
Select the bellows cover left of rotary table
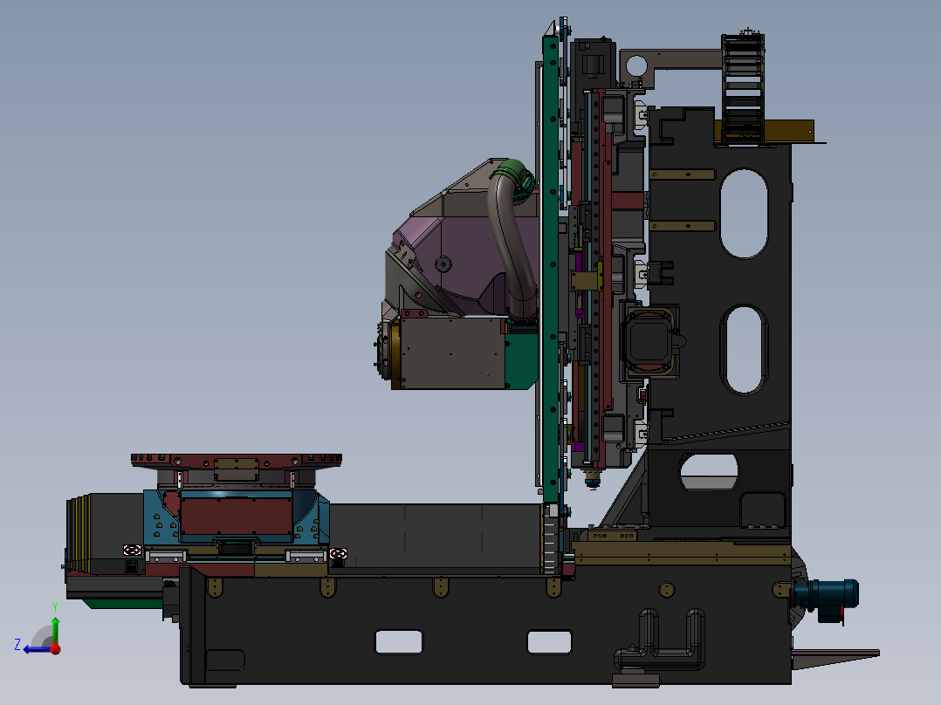[78, 533]
